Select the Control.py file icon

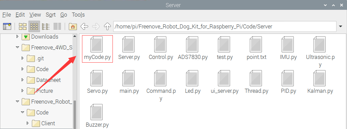point(161,44)
